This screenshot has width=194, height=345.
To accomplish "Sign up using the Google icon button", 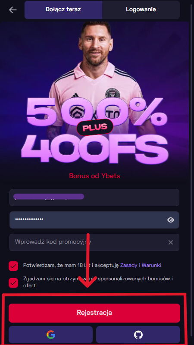I will pos(50,335).
